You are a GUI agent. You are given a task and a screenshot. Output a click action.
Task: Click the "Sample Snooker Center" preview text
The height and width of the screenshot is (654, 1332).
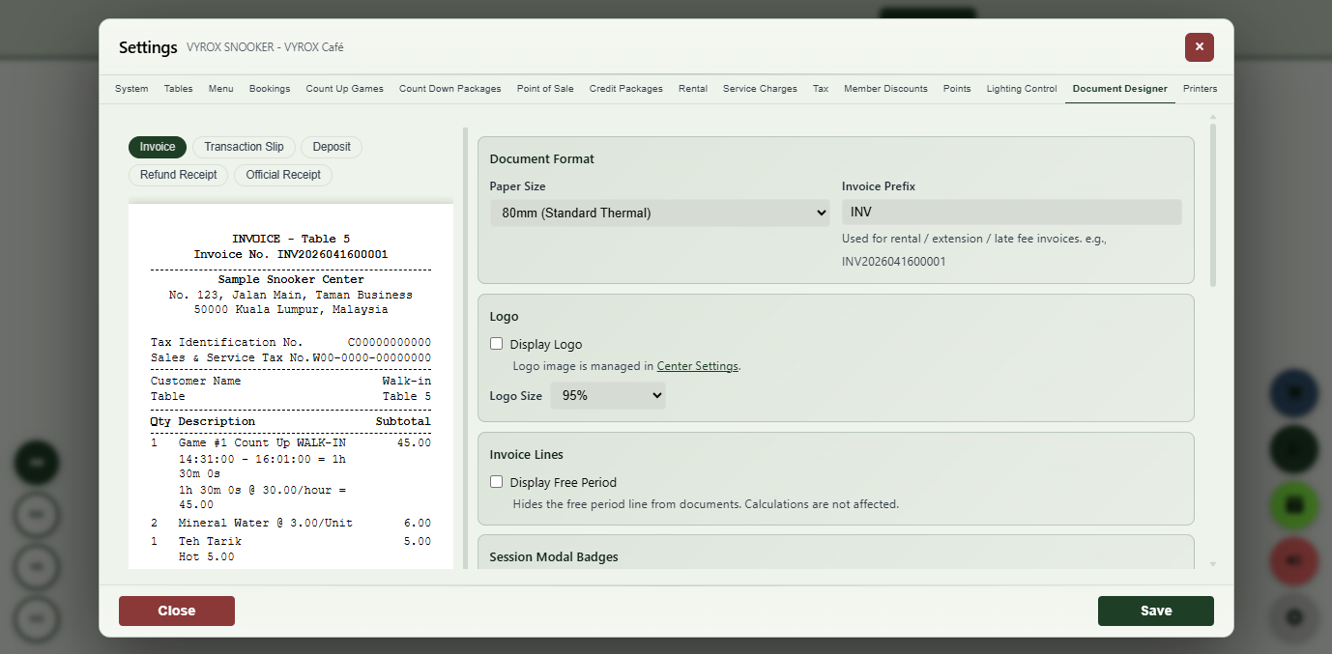[291, 280]
